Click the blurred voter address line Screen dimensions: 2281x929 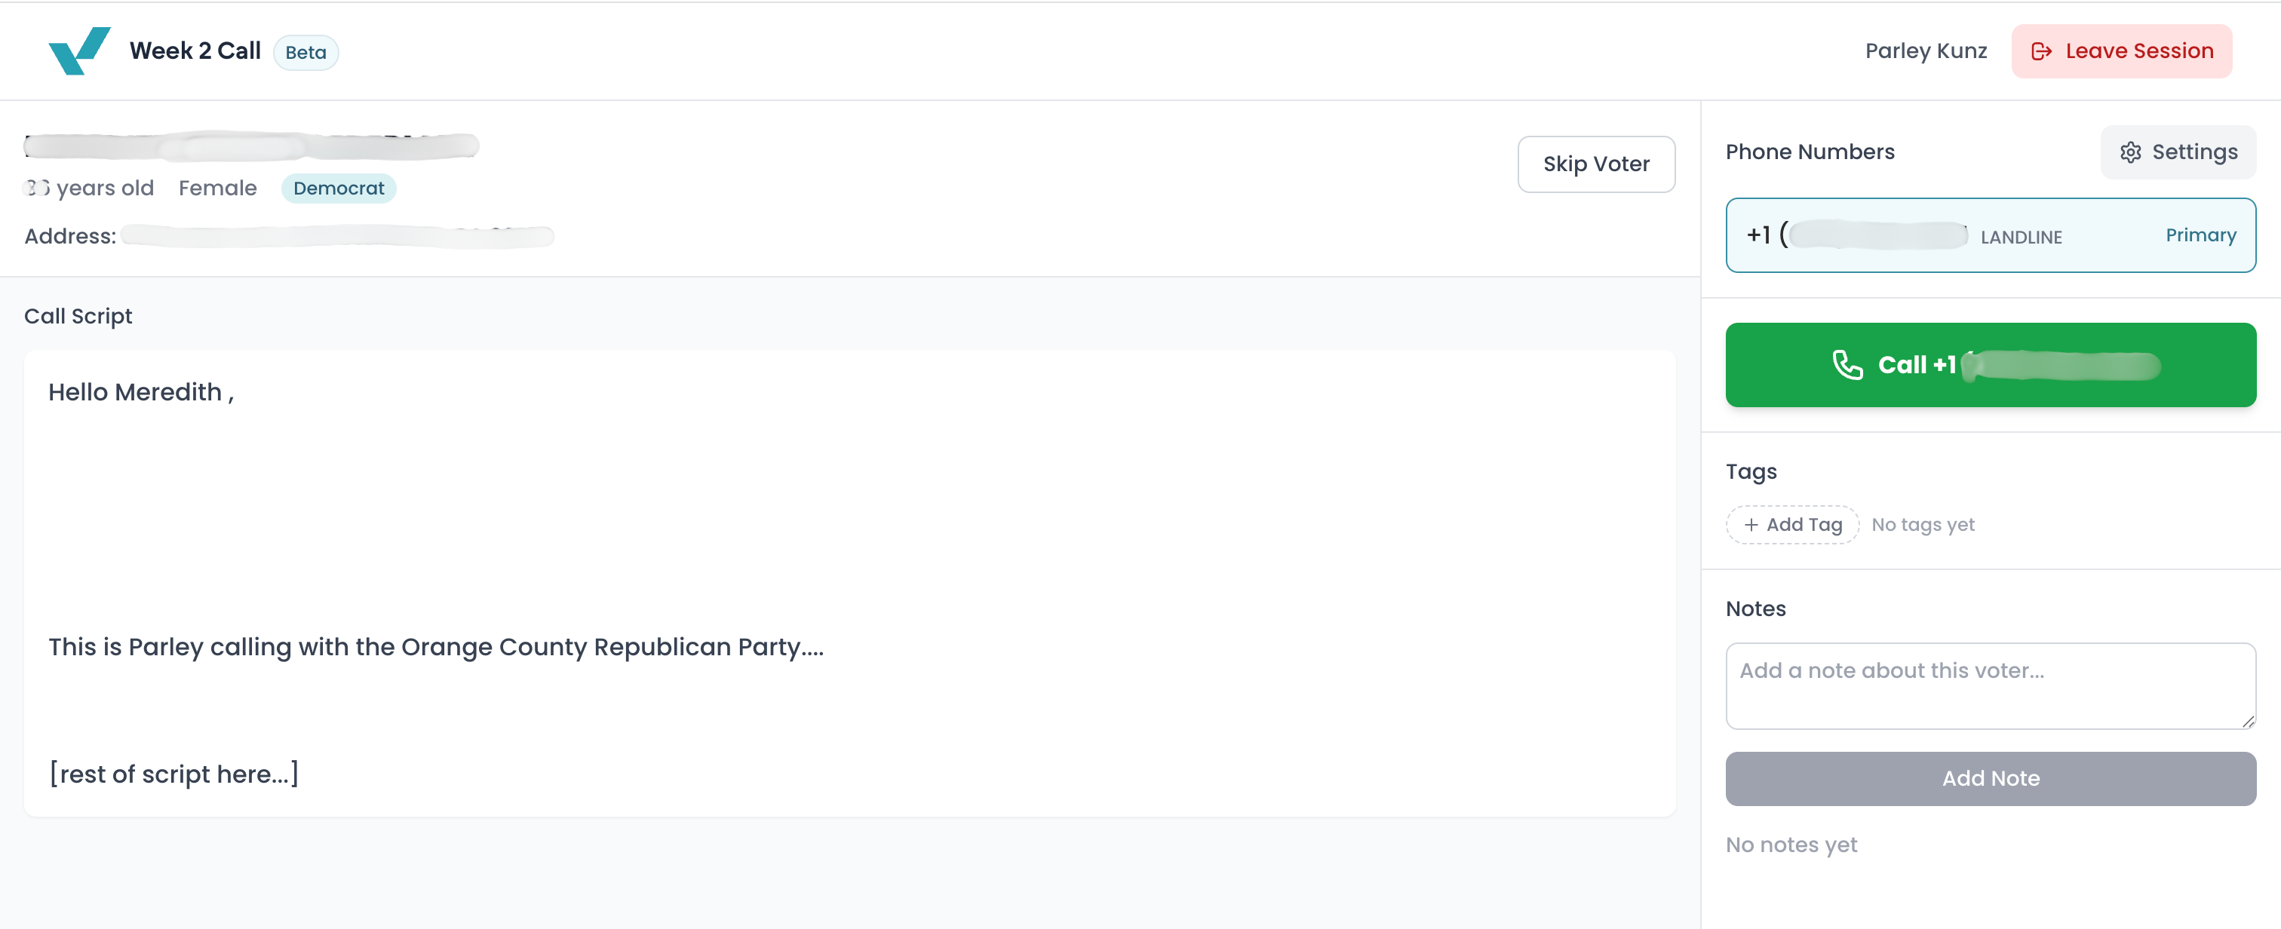point(337,237)
